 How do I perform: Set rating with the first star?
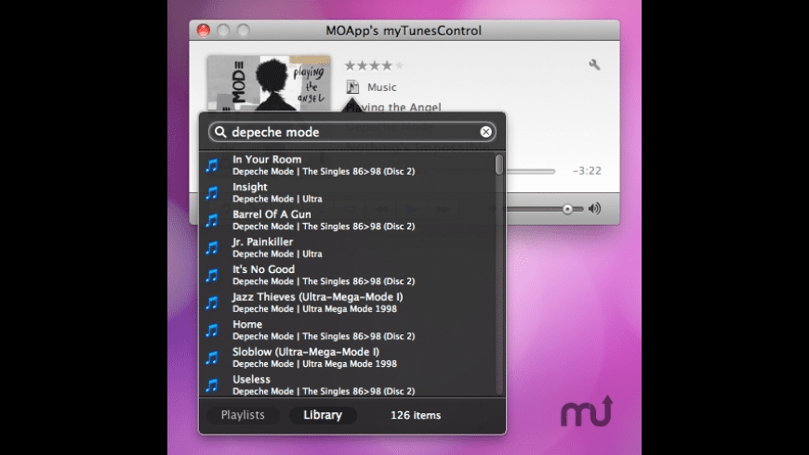point(350,65)
